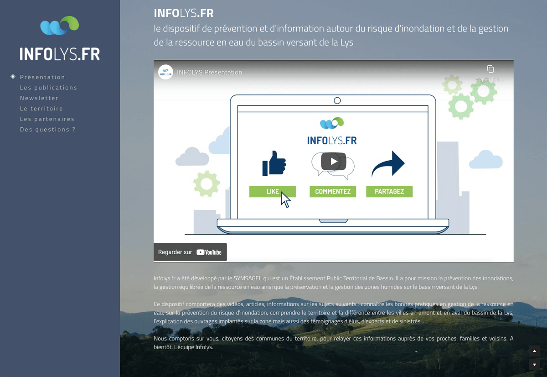Click the INFOLYS channel avatar in video

[x=165, y=72]
